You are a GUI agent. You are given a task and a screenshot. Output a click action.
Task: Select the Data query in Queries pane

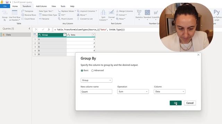(x=16, y=34)
